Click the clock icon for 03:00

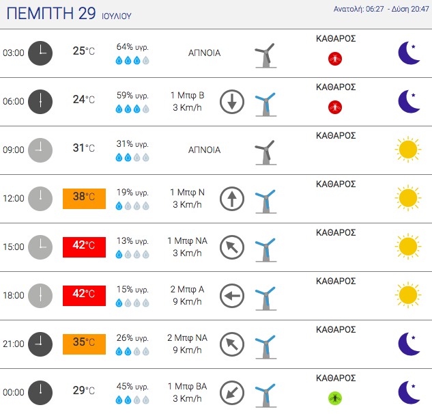[x=40, y=53]
